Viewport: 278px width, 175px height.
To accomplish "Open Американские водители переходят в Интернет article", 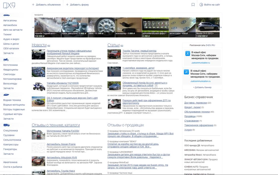I will (x=73, y=68).
